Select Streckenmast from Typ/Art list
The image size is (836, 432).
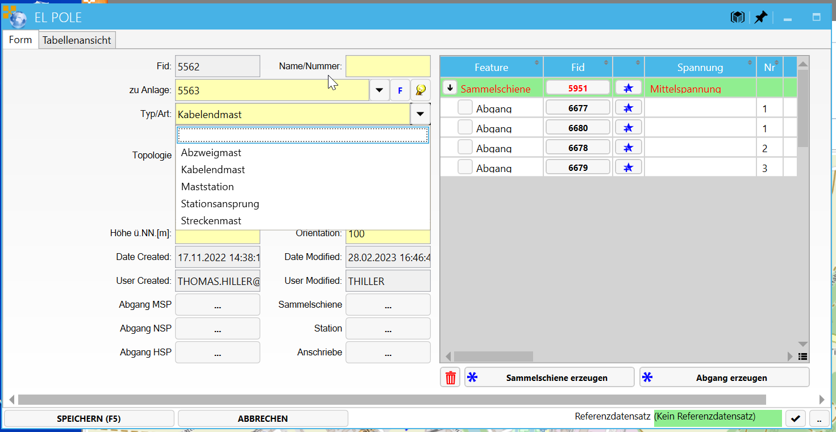click(303, 221)
